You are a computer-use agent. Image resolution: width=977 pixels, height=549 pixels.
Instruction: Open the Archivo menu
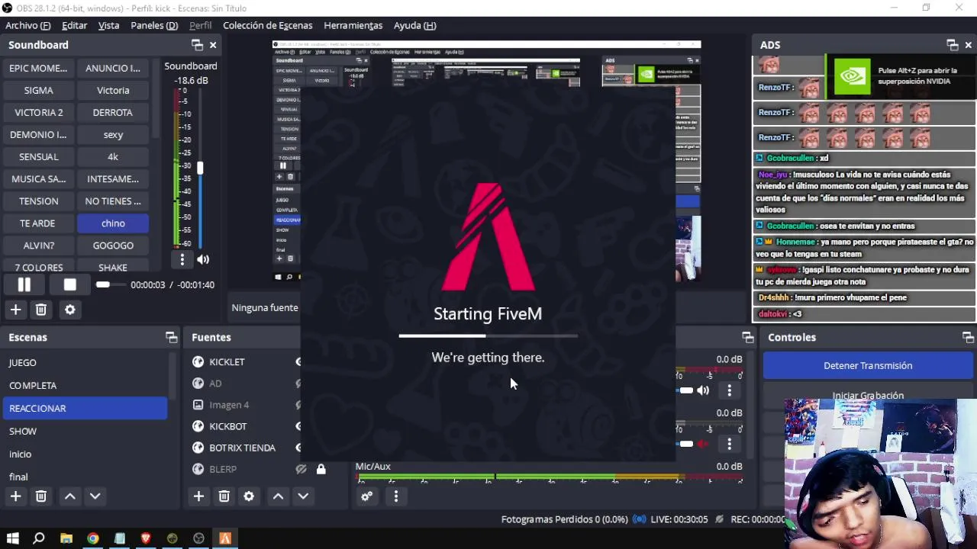tap(27, 25)
